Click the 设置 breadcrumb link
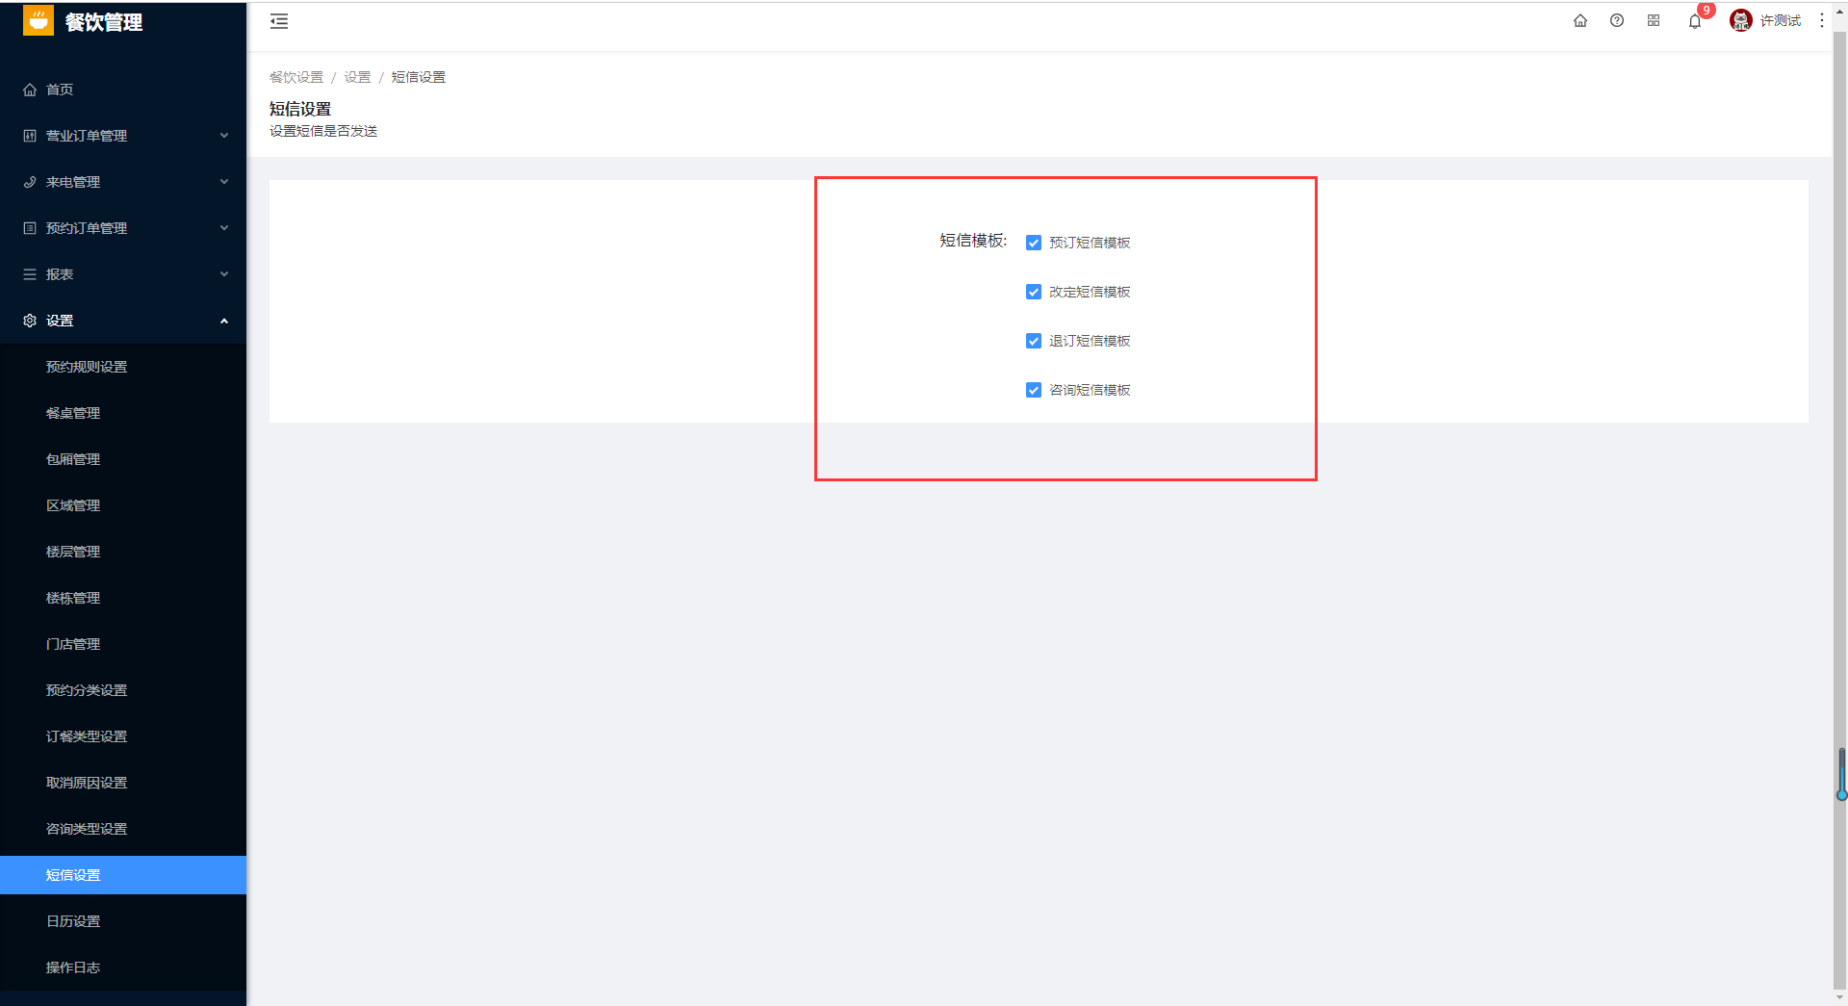The width and height of the screenshot is (1848, 1006). point(357,77)
